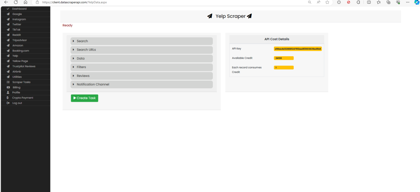Expand the Search section
This screenshot has width=420, height=192.
(x=142, y=41)
